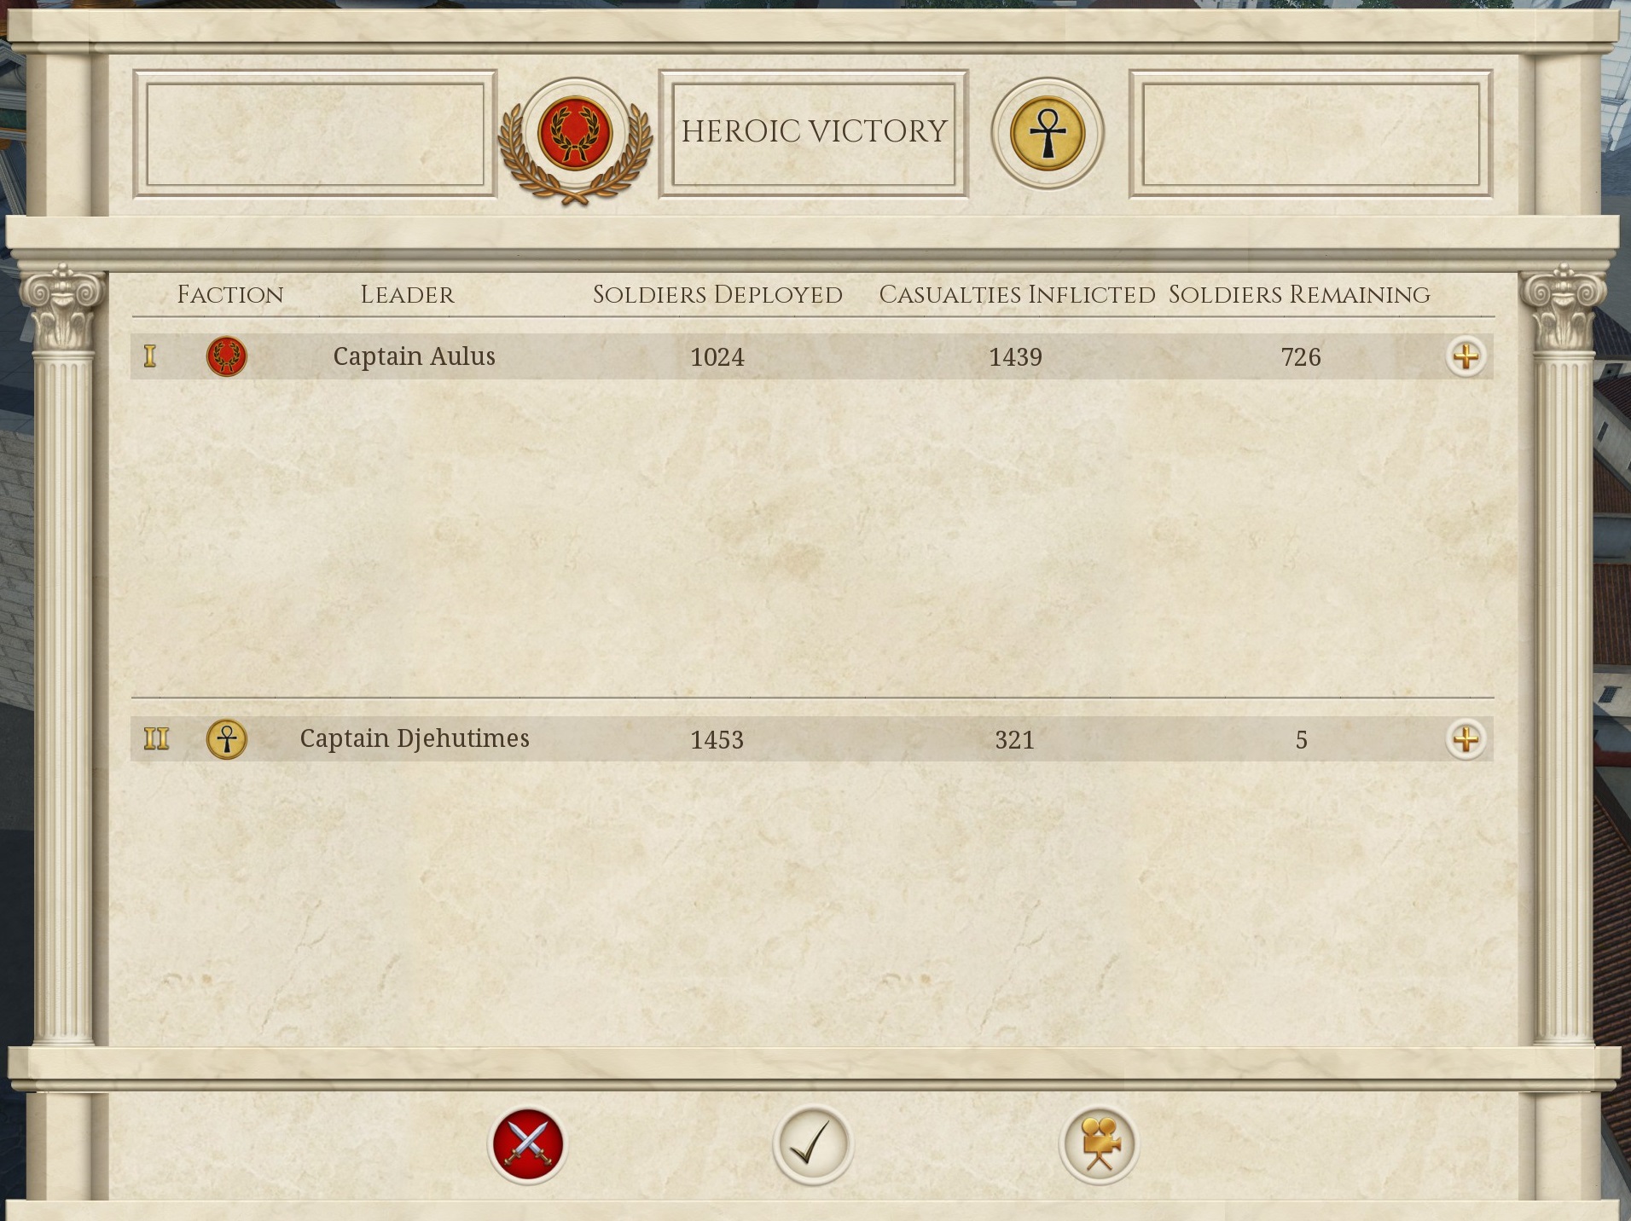Viewport: 1631px width, 1221px height.
Task: Select Captain Aulus's red laurel faction icon
Action: tap(226, 356)
